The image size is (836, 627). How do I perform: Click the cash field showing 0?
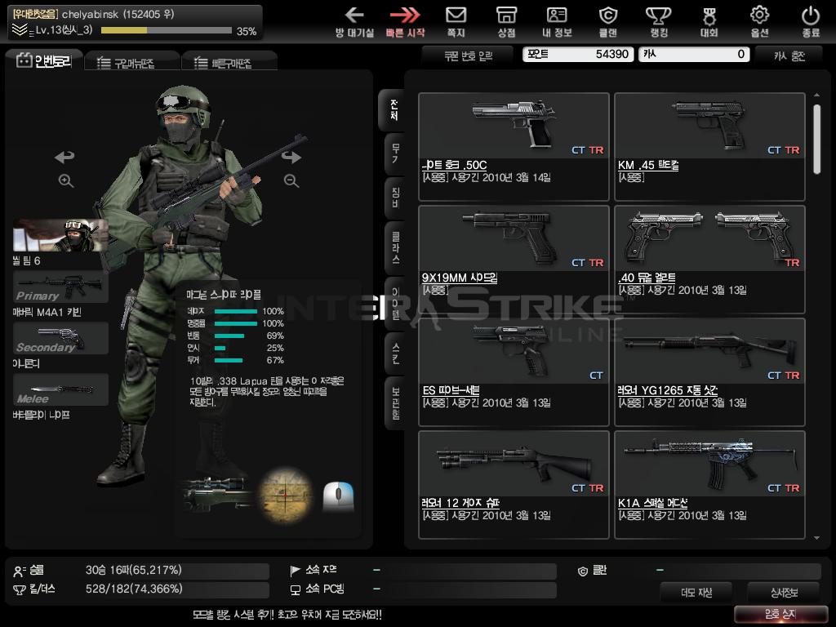point(694,55)
